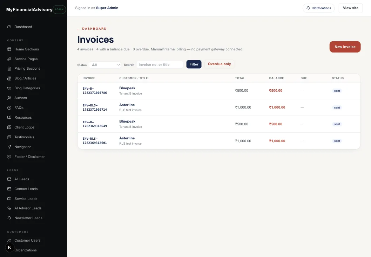The image size is (371, 257).
Task: Click the Bluepeak customer in the first row
Action: pos(127,88)
